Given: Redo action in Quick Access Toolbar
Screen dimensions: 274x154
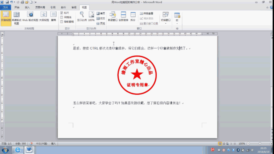Looking at the screenshot, I should (x=18, y=2).
